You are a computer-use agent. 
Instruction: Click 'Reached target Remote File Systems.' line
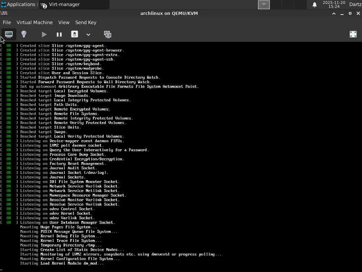pyautogui.click(x=59, y=114)
